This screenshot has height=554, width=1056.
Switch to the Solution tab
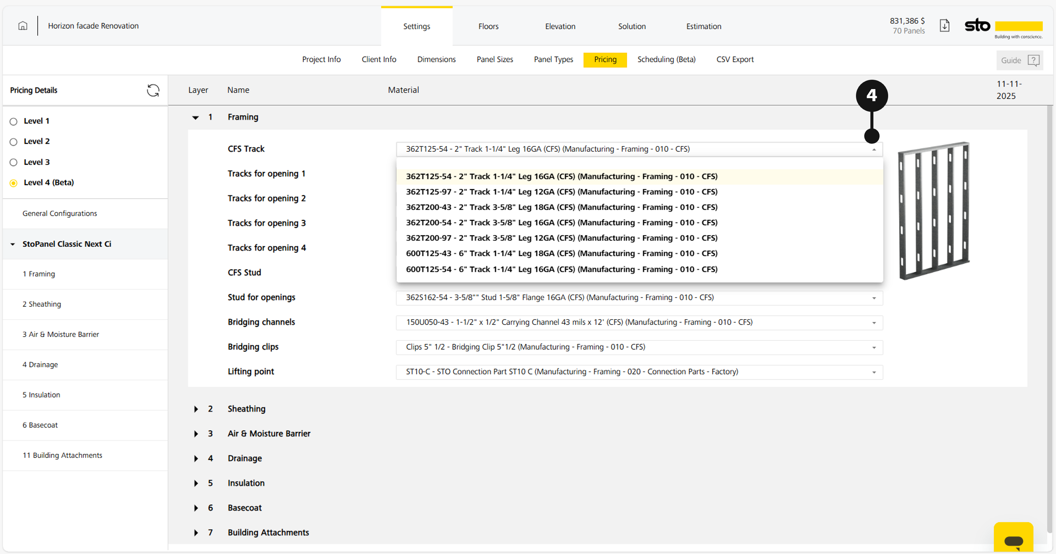[x=632, y=26]
